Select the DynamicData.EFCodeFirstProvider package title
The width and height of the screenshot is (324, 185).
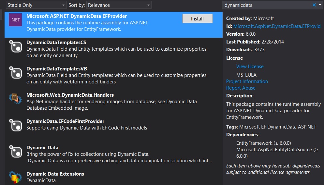(65, 121)
